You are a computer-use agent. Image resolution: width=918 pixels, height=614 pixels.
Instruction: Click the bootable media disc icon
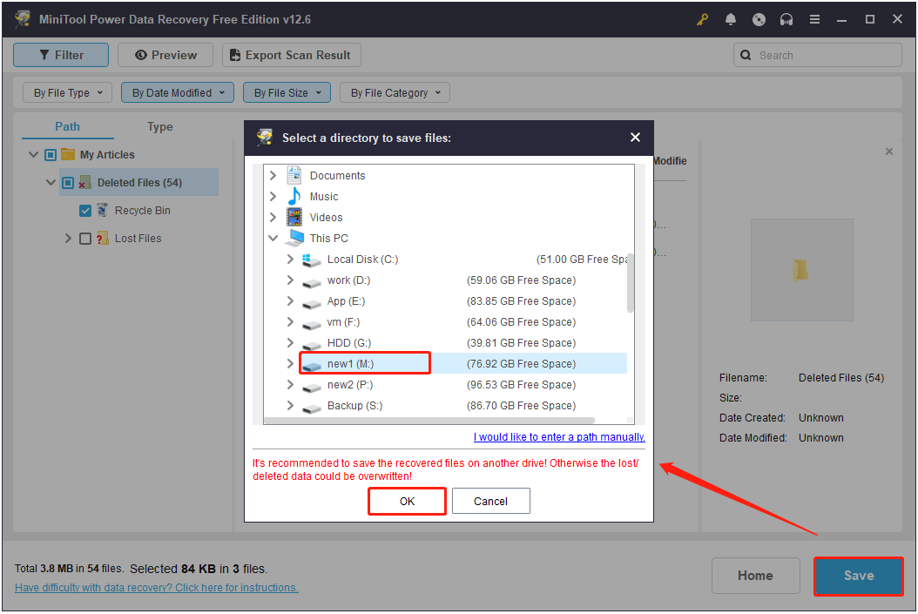pyautogui.click(x=758, y=18)
